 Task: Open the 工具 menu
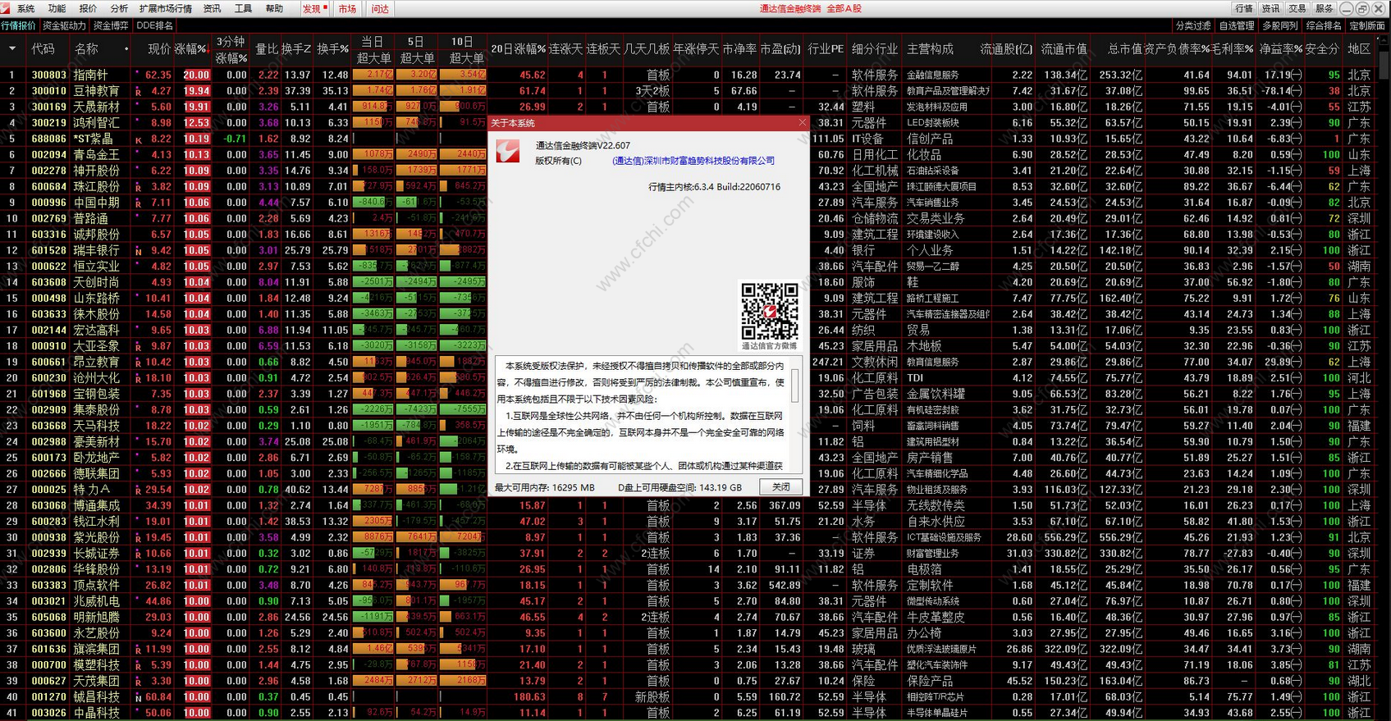(x=244, y=8)
